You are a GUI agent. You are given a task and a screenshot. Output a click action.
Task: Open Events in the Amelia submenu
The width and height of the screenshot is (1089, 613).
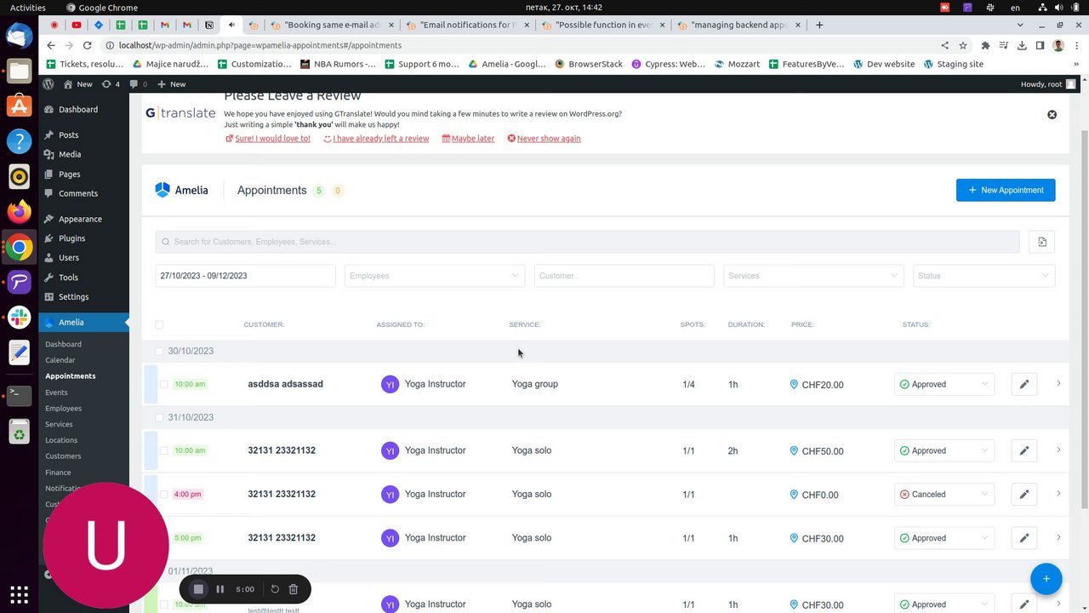click(x=56, y=392)
